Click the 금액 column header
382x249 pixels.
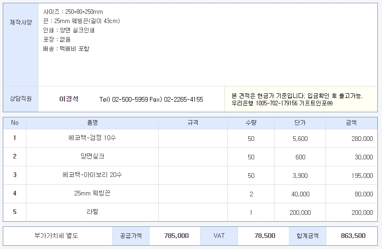[351, 123]
